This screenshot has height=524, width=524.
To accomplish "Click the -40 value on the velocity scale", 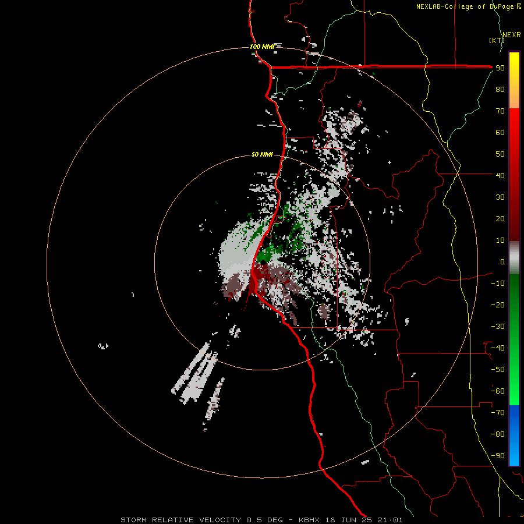I will coord(498,348).
